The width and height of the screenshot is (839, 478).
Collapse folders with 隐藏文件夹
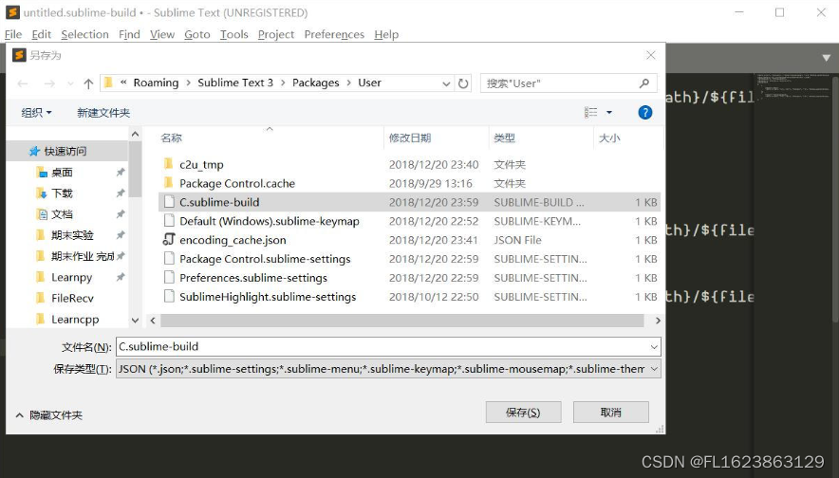(x=49, y=414)
